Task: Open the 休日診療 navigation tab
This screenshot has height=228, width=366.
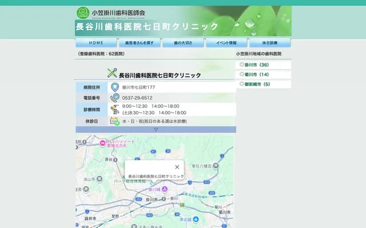Action: pos(270,43)
